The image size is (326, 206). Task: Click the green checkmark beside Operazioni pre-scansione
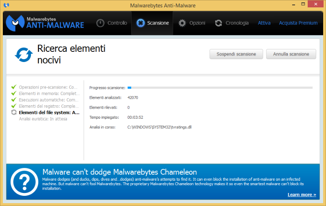click(14, 87)
